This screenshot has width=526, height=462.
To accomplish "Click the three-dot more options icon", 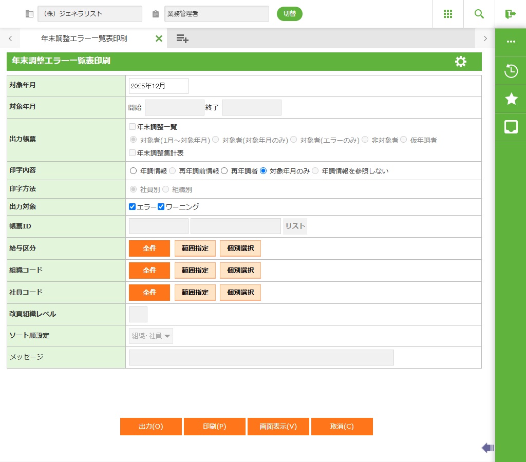I will click(511, 42).
